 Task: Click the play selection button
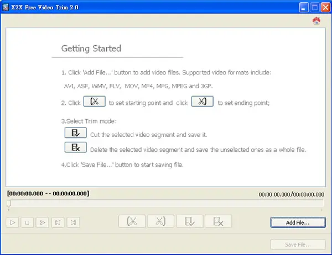coord(43,222)
